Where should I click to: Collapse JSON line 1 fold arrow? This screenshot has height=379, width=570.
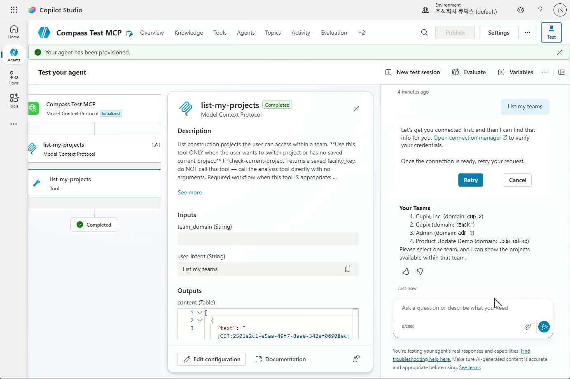point(200,312)
